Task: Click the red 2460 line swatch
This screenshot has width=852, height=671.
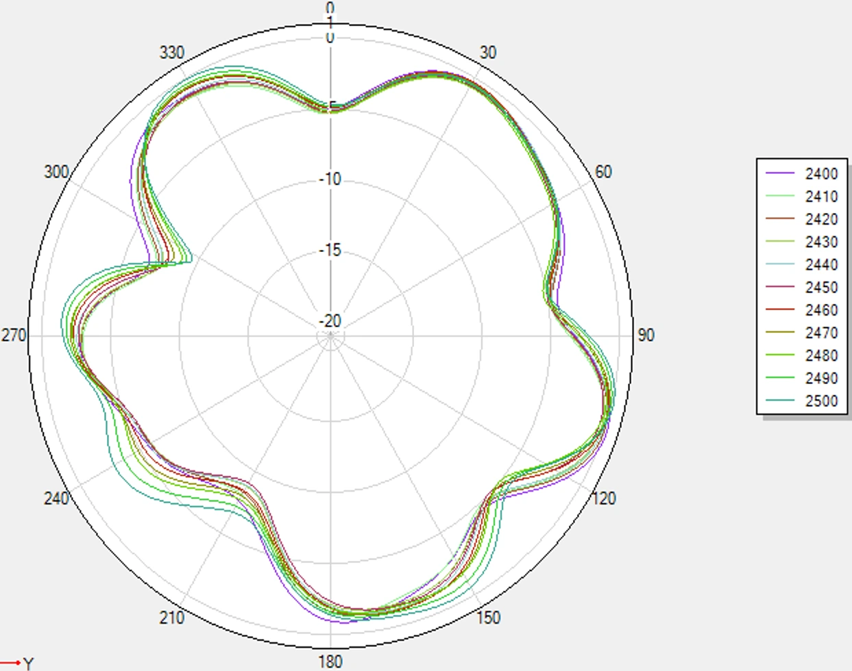Action: click(780, 309)
